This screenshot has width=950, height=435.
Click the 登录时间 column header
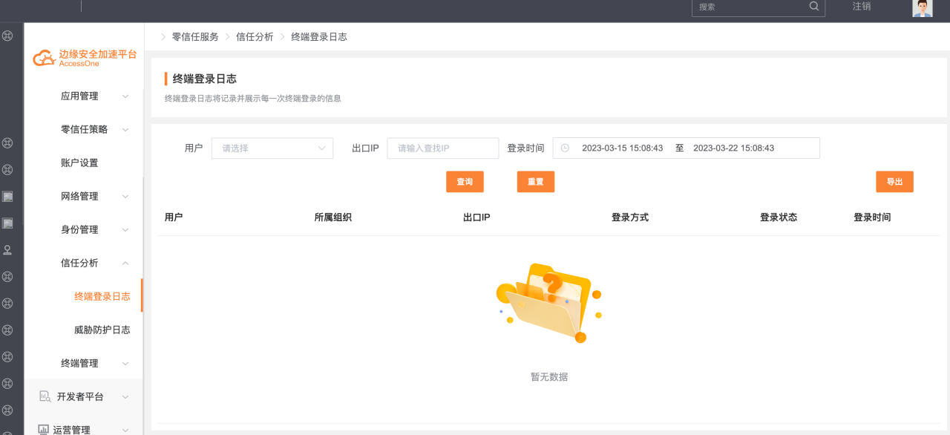[x=872, y=218]
